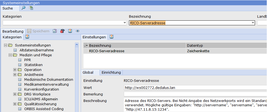Collapse the Systemeinstellungen root node
267x112 pixels.
pyautogui.click(x=5, y=45)
